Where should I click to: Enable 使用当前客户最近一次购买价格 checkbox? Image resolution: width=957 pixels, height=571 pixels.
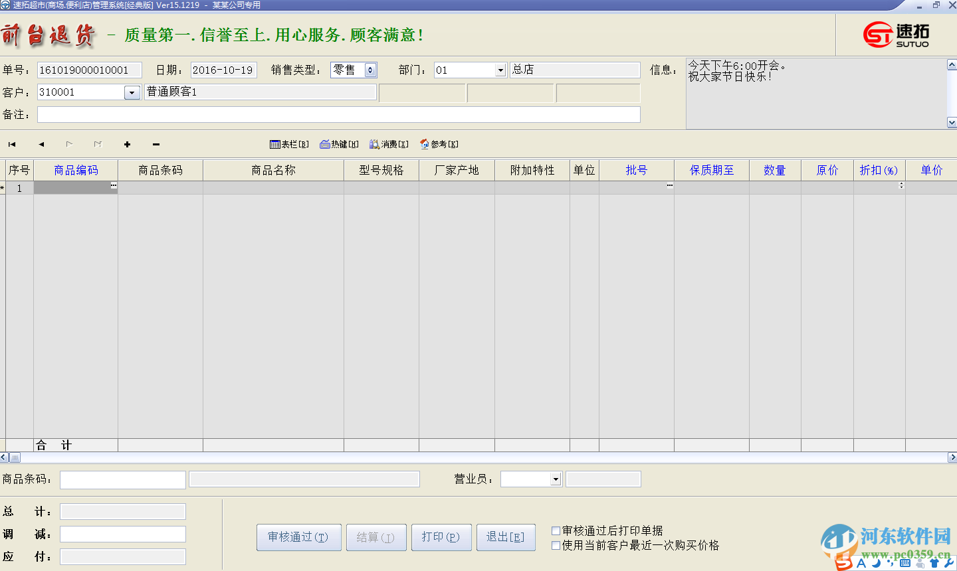(x=556, y=545)
